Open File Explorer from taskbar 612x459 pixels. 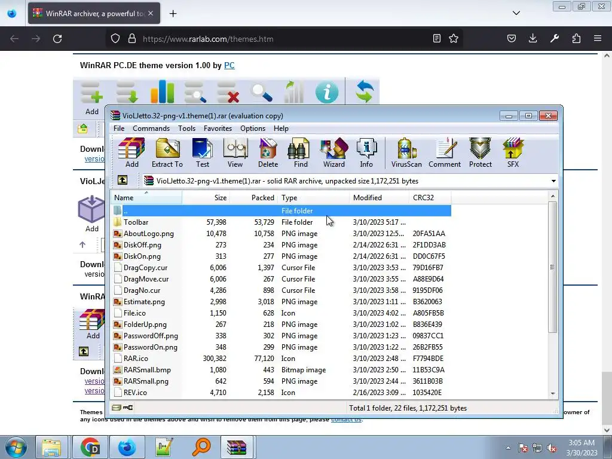51,447
